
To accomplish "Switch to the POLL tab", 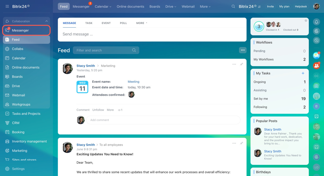I will point(123,23).
